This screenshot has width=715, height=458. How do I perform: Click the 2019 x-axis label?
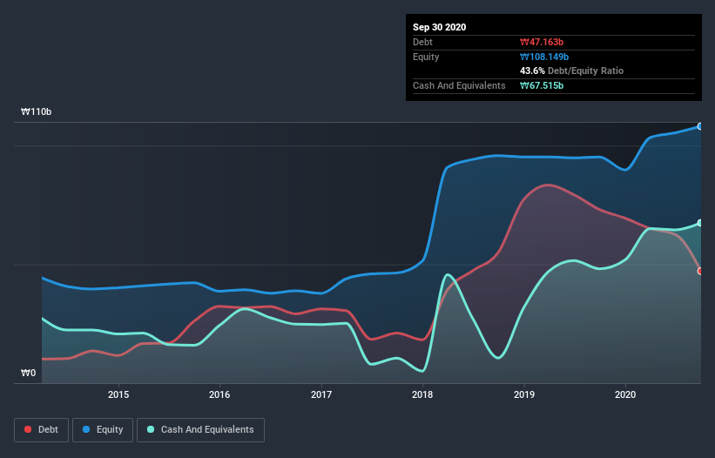(x=524, y=394)
